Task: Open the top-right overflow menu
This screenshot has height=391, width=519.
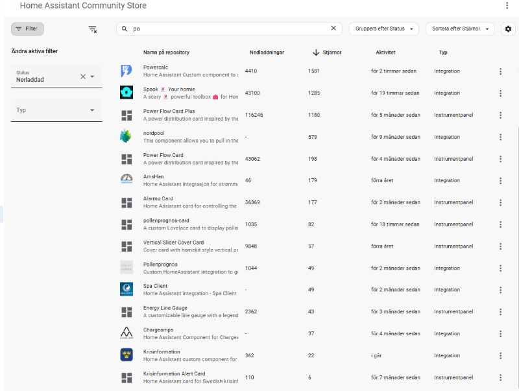Action: [507, 5]
